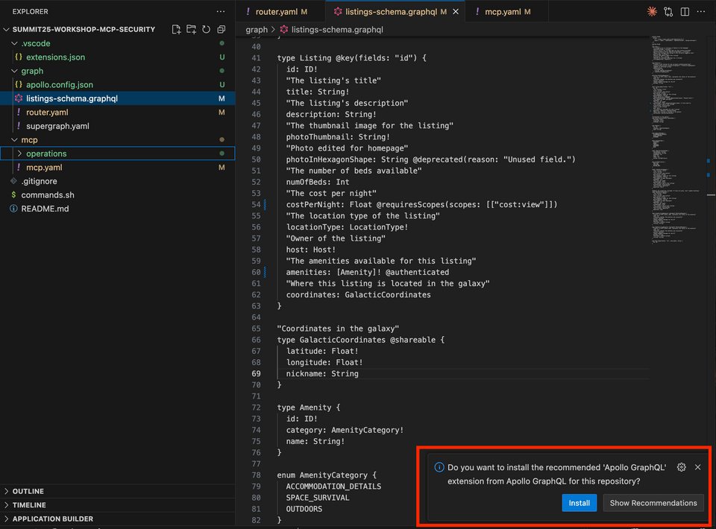This screenshot has width=716, height=529.
Task: Open mcp.yaml in file tree
Action: click(117, 168)
